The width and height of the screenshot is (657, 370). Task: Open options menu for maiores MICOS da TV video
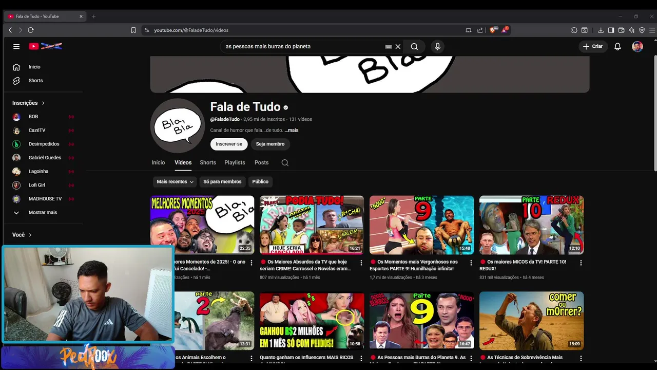581,263
